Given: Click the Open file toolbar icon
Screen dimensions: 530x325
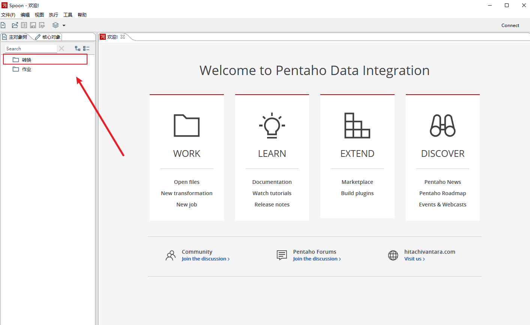Looking at the screenshot, I should [15, 25].
